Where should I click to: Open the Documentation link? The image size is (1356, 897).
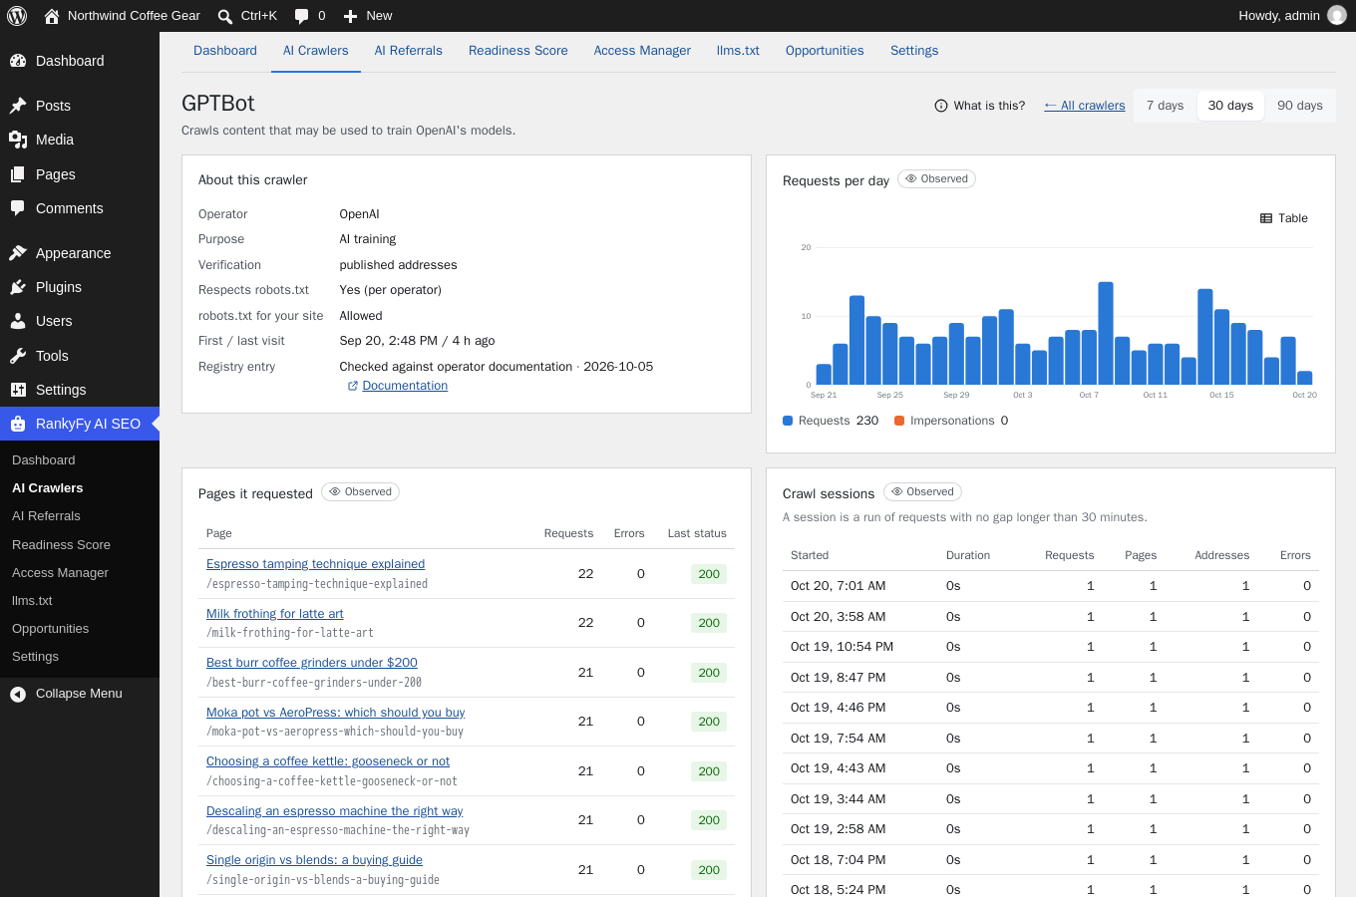[x=405, y=386]
